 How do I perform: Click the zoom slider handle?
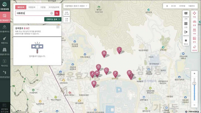[194, 84]
